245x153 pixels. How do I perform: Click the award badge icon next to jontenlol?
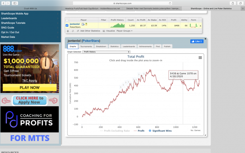(86, 24)
